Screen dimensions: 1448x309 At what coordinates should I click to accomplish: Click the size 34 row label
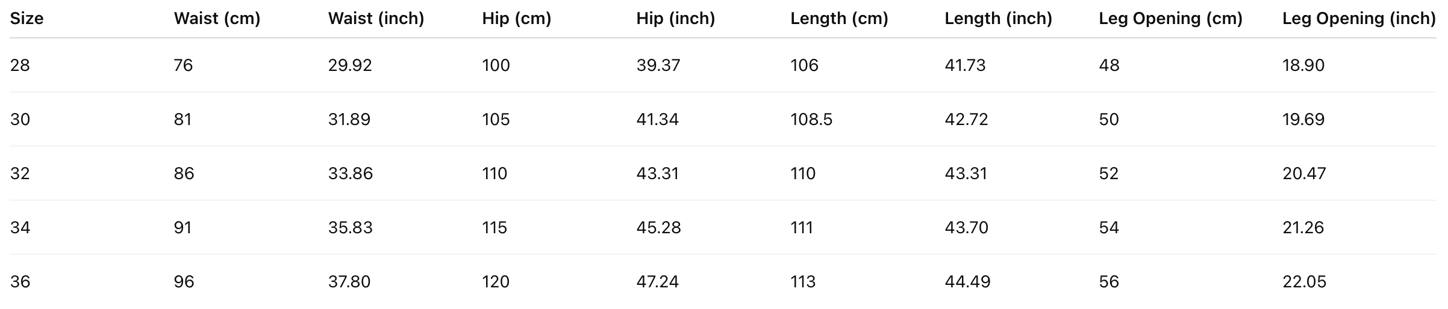20,227
